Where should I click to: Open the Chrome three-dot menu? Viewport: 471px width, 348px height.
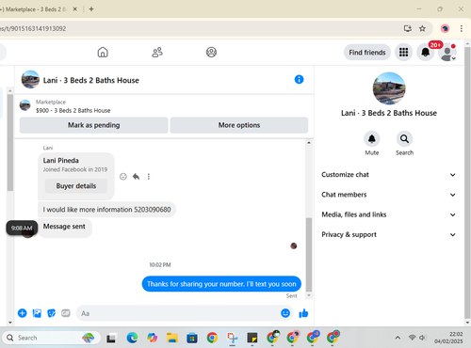462,28
